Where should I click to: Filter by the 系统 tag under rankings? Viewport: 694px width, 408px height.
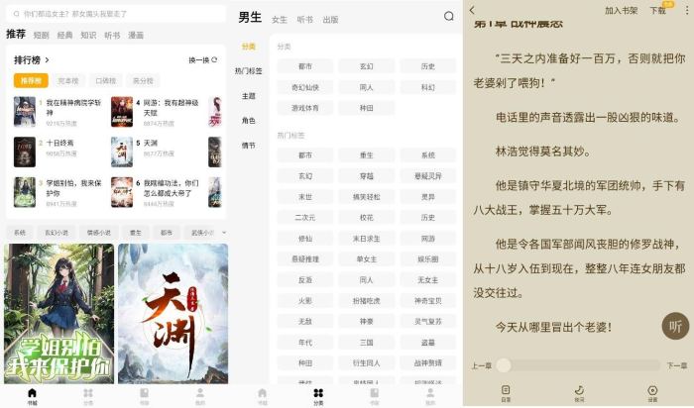point(20,233)
